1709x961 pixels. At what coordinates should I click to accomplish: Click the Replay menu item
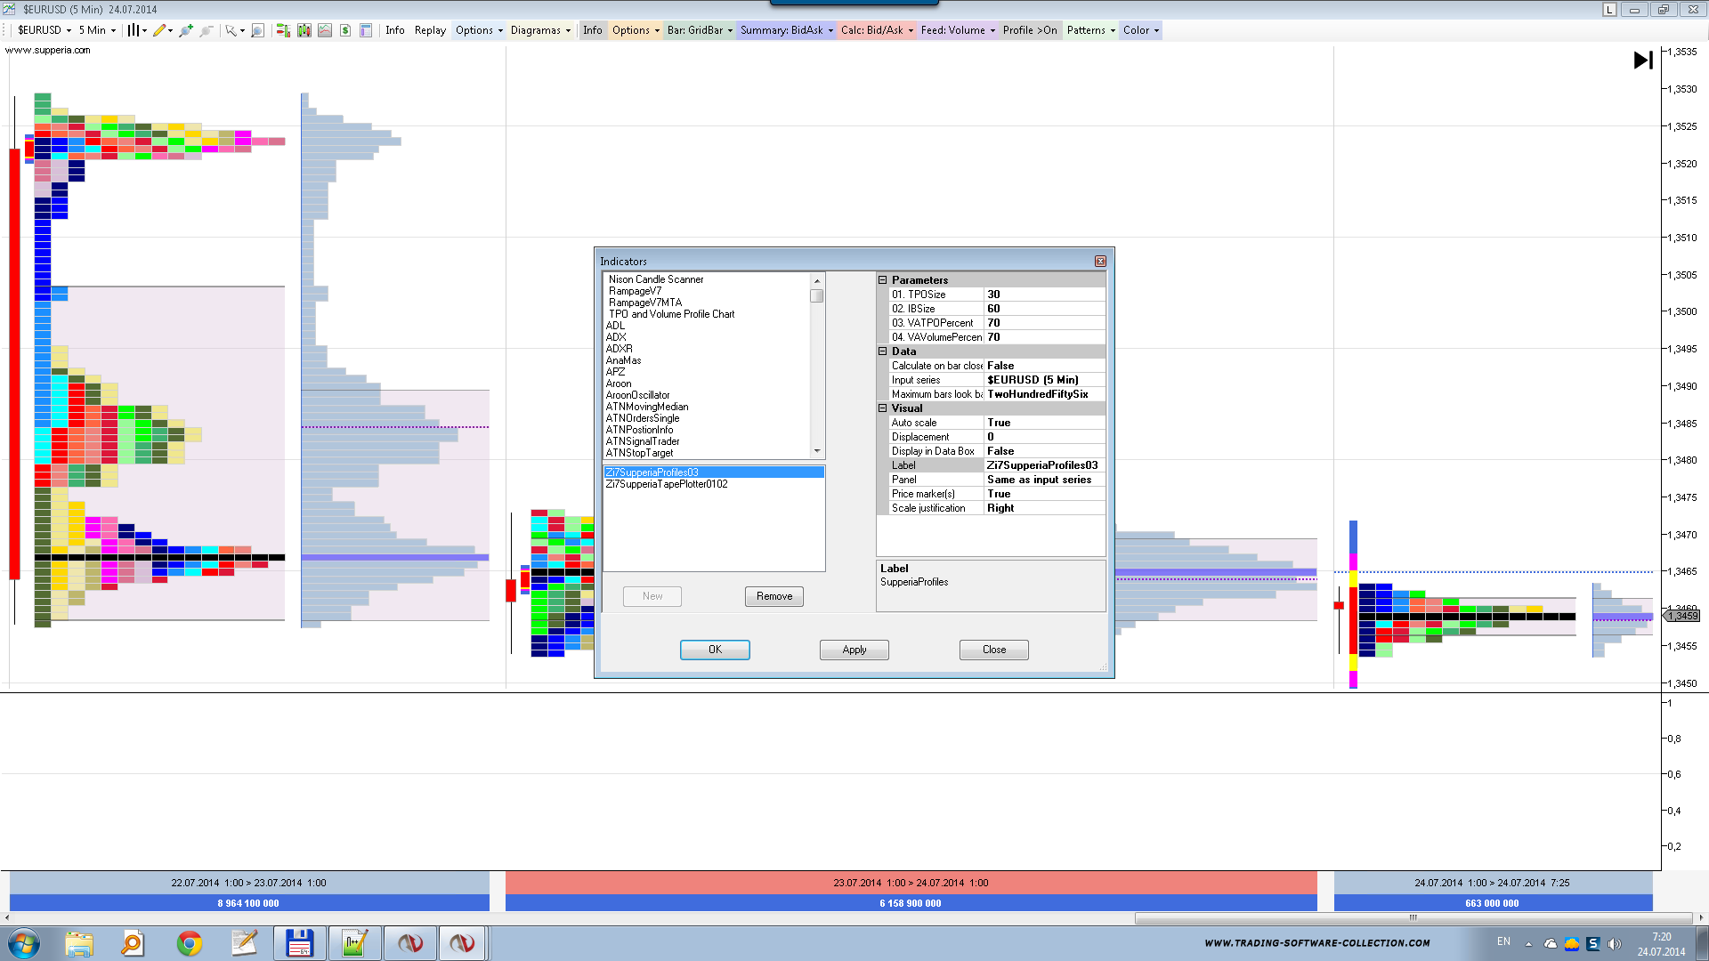[430, 30]
